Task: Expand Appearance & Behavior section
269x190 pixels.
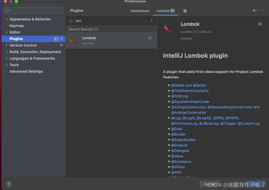Action: pyautogui.click(x=7, y=19)
